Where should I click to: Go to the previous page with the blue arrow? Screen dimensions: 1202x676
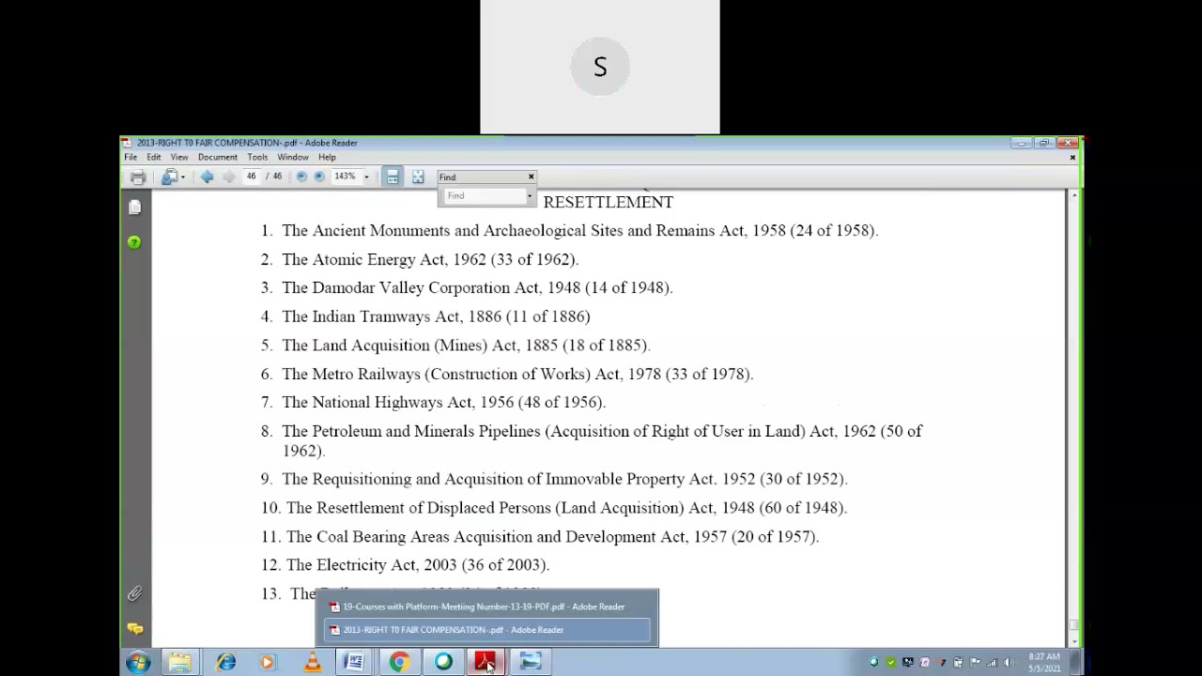point(207,177)
